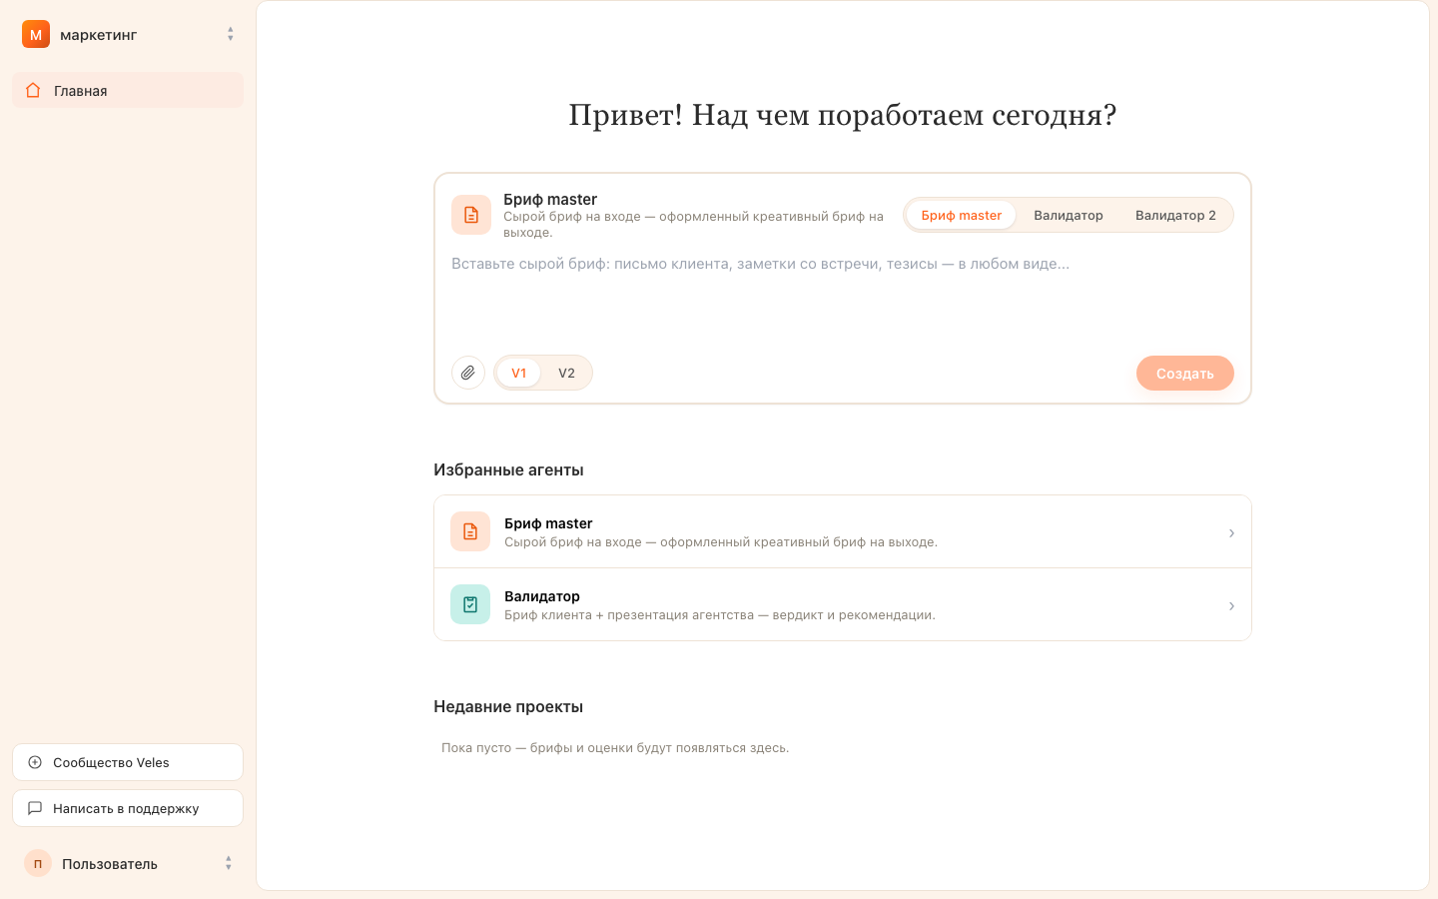Switch to the Бриф master agent tab

[x=961, y=215]
